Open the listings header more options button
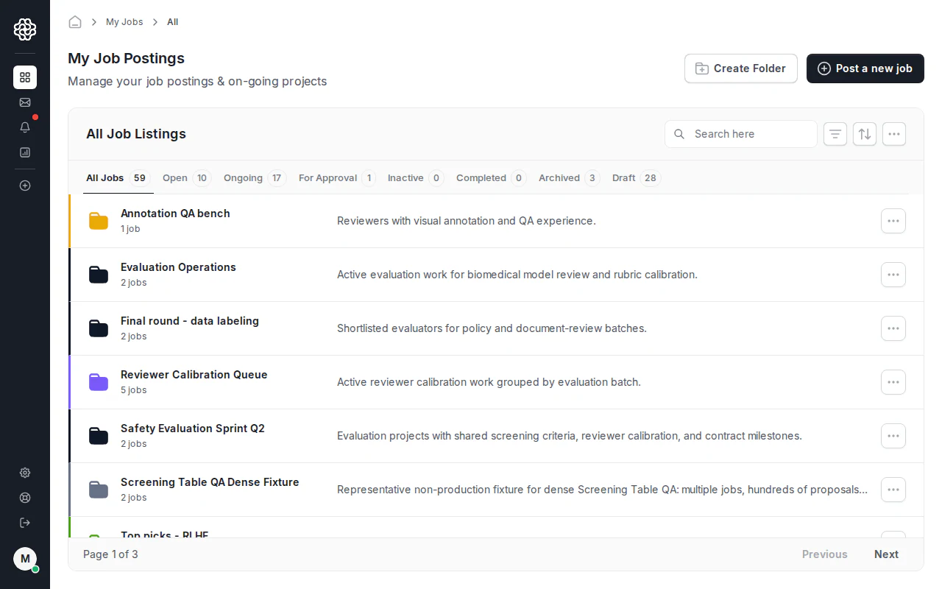Viewport: 942px width, 589px height. coord(894,134)
